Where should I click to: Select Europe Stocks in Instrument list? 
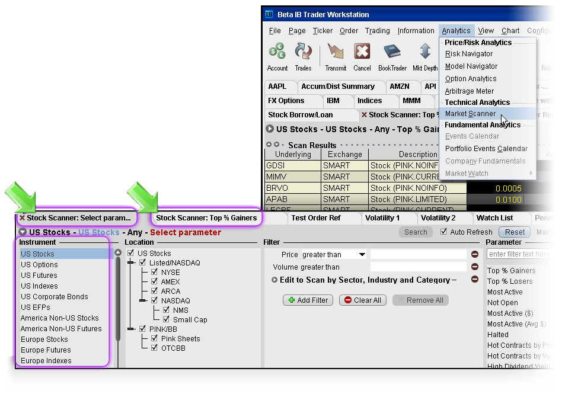click(44, 339)
